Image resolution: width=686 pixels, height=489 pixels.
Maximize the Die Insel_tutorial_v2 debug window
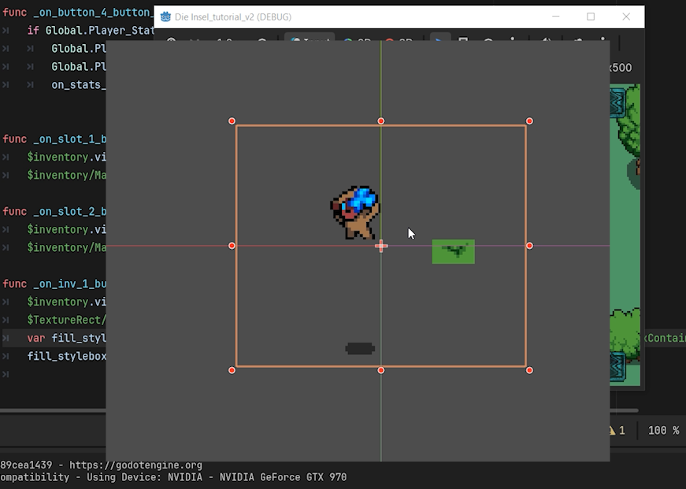[x=591, y=17]
